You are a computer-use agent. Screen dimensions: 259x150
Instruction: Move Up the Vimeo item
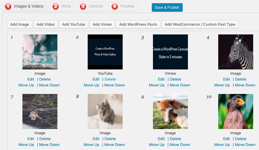pos(156,85)
